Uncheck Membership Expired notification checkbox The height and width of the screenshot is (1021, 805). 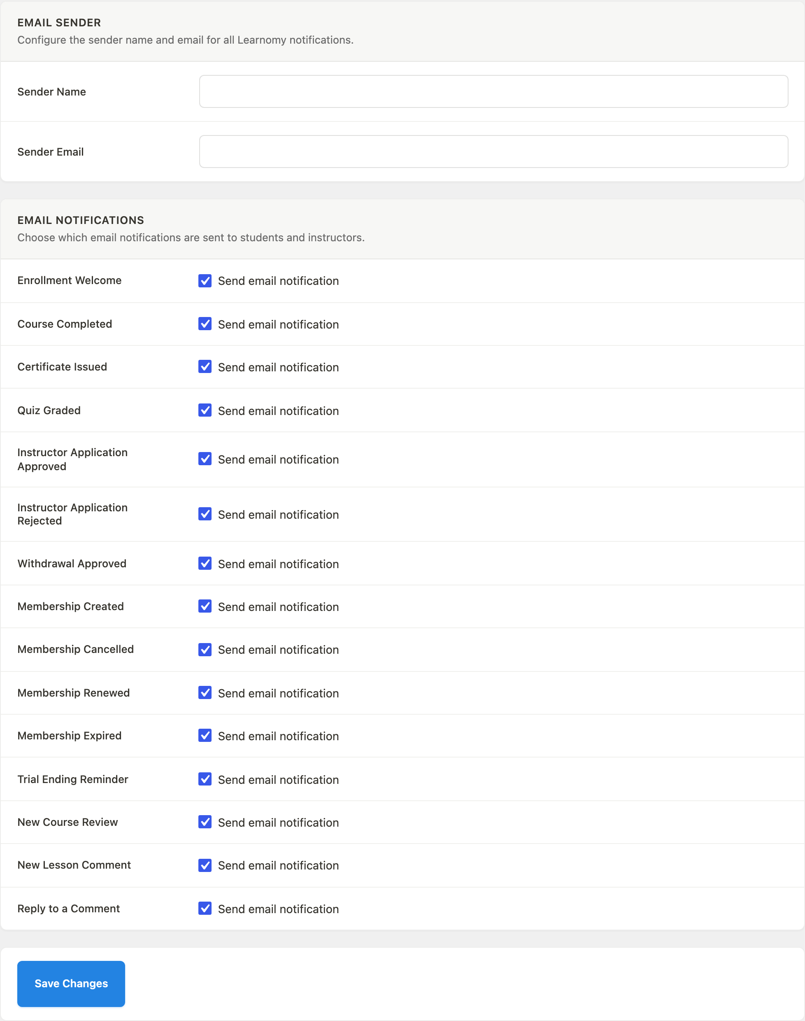205,735
